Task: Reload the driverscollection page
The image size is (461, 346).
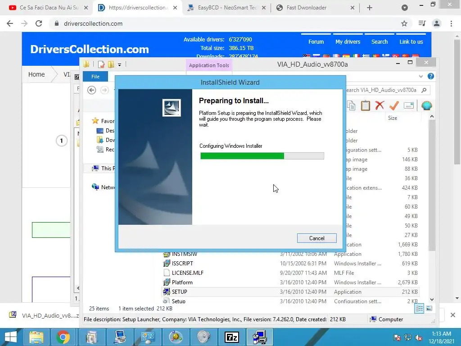Action: (x=39, y=23)
